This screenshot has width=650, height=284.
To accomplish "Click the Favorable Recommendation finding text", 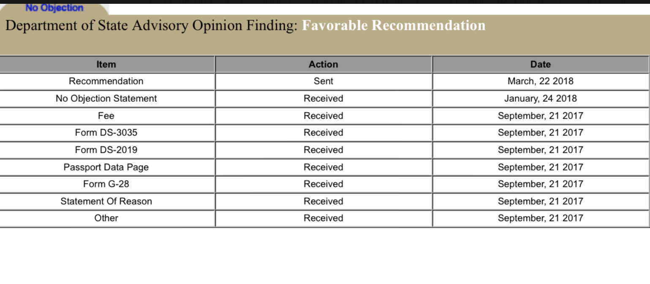I will pos(394,26).
